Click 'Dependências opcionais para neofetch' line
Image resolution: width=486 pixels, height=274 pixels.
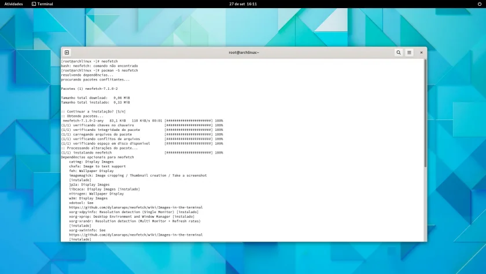click(97, 158)
